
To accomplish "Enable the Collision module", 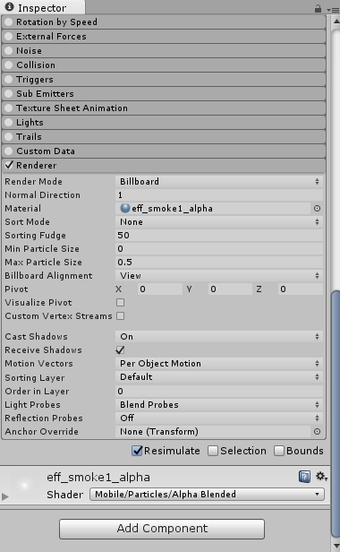I will click(x=9, y=65).
